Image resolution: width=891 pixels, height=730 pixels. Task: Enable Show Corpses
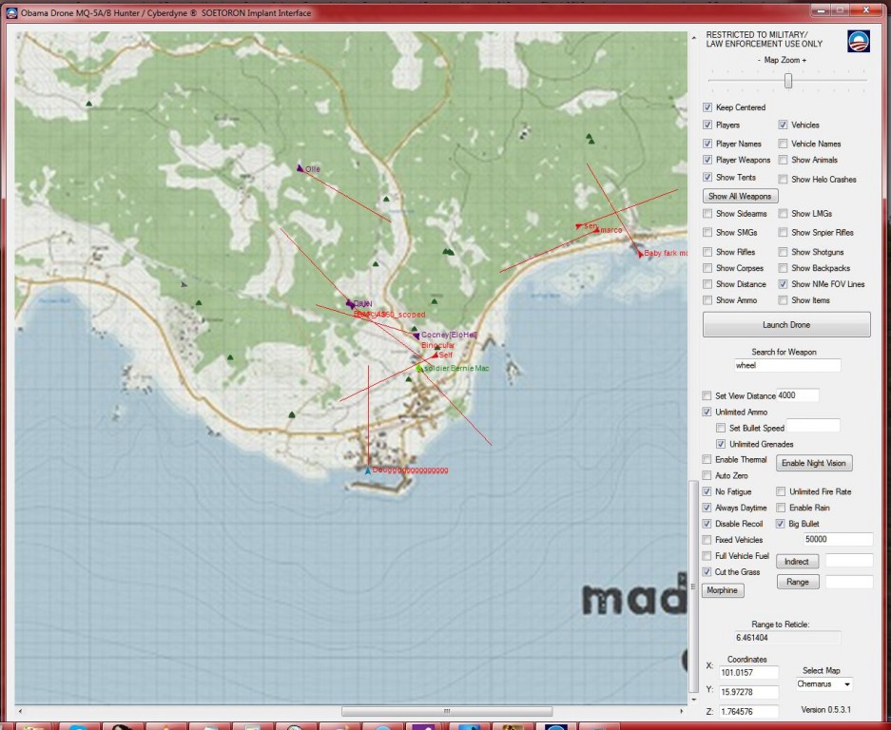point(707,268)
